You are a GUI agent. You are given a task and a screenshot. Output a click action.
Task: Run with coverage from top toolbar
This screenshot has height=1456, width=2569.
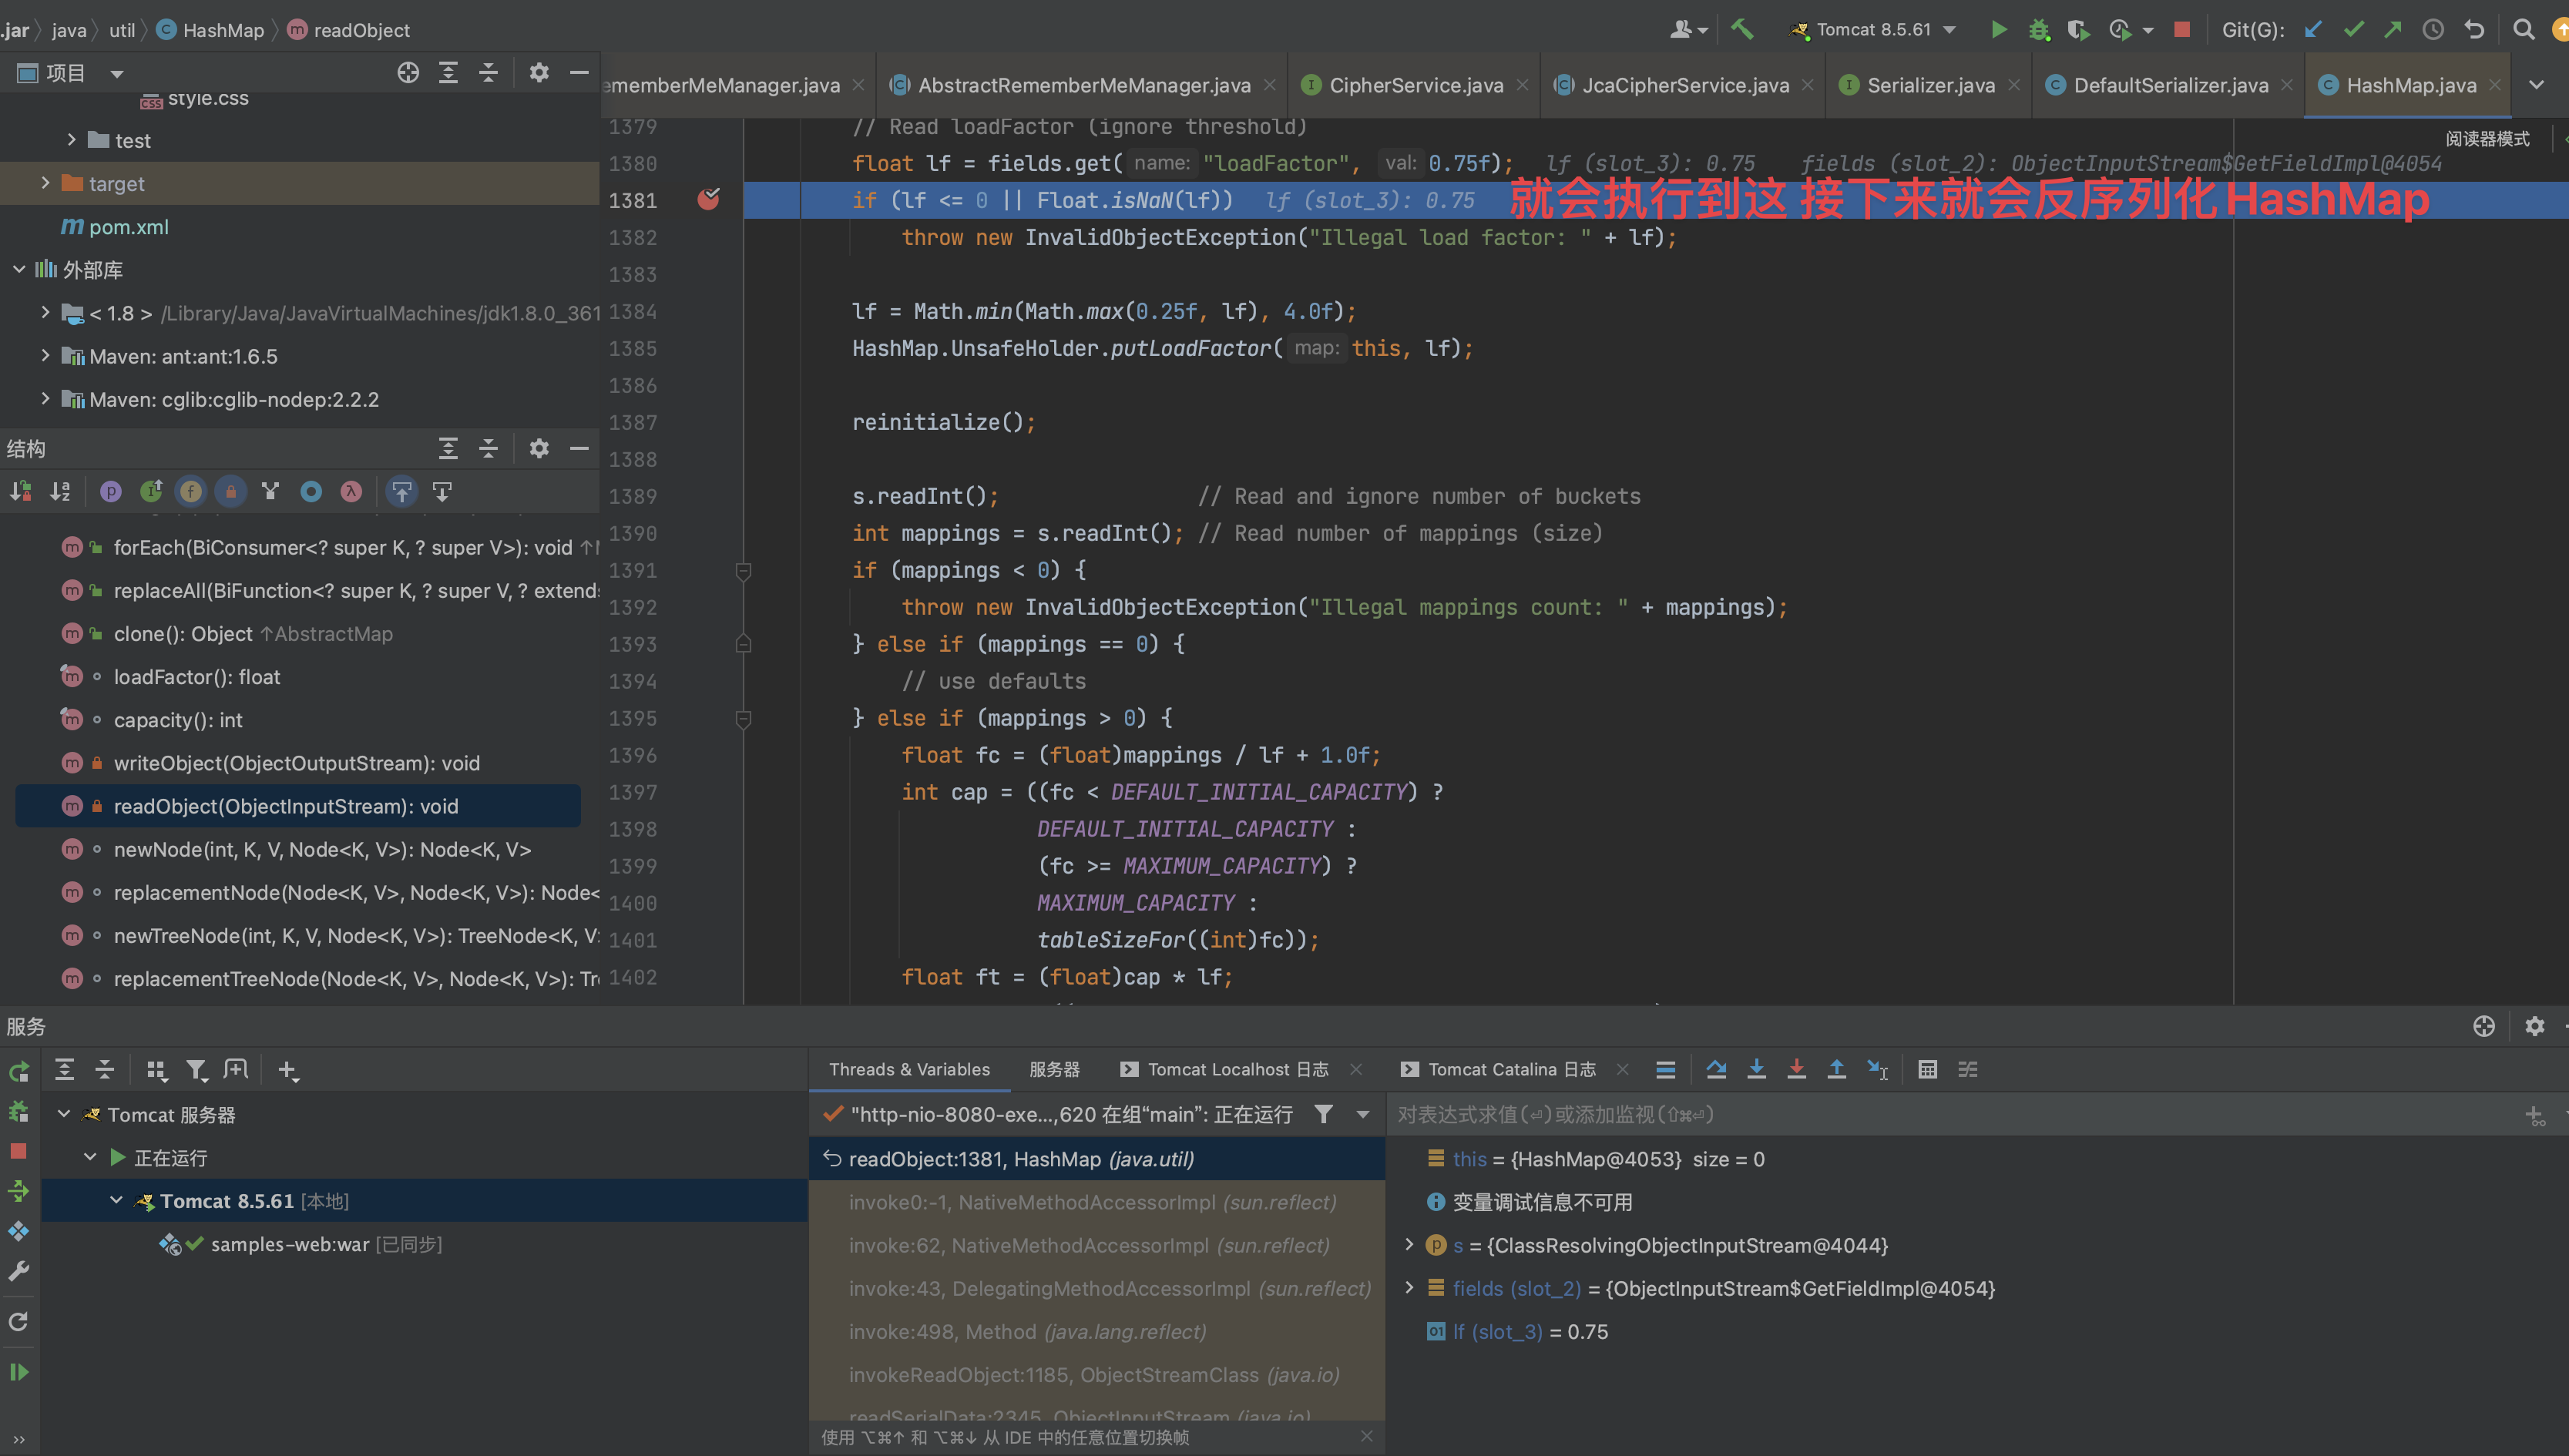point(2078,29)
